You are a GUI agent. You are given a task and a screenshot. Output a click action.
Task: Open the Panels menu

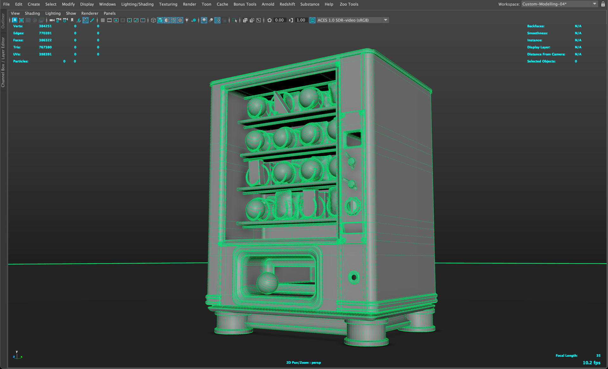point(110,13)
